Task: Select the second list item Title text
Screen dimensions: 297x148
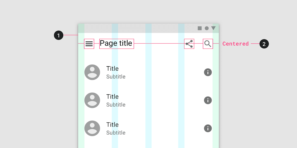Action: [x=112, y=97]
